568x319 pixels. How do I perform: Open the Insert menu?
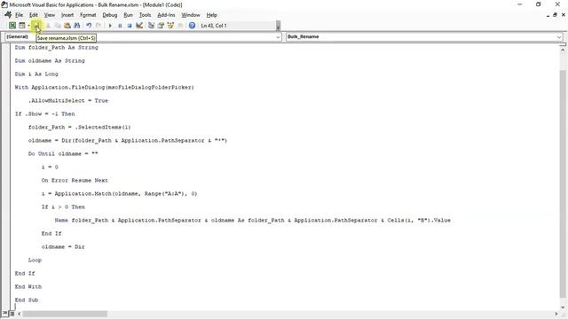67,15
